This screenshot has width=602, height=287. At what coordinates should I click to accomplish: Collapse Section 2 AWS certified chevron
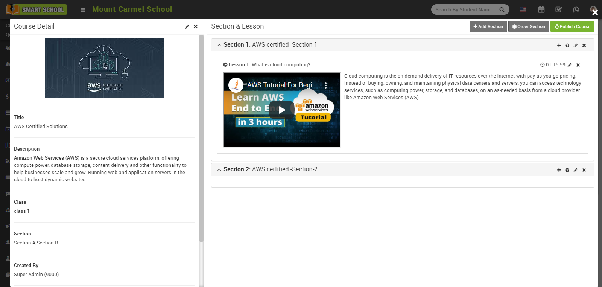pos(219,170)
